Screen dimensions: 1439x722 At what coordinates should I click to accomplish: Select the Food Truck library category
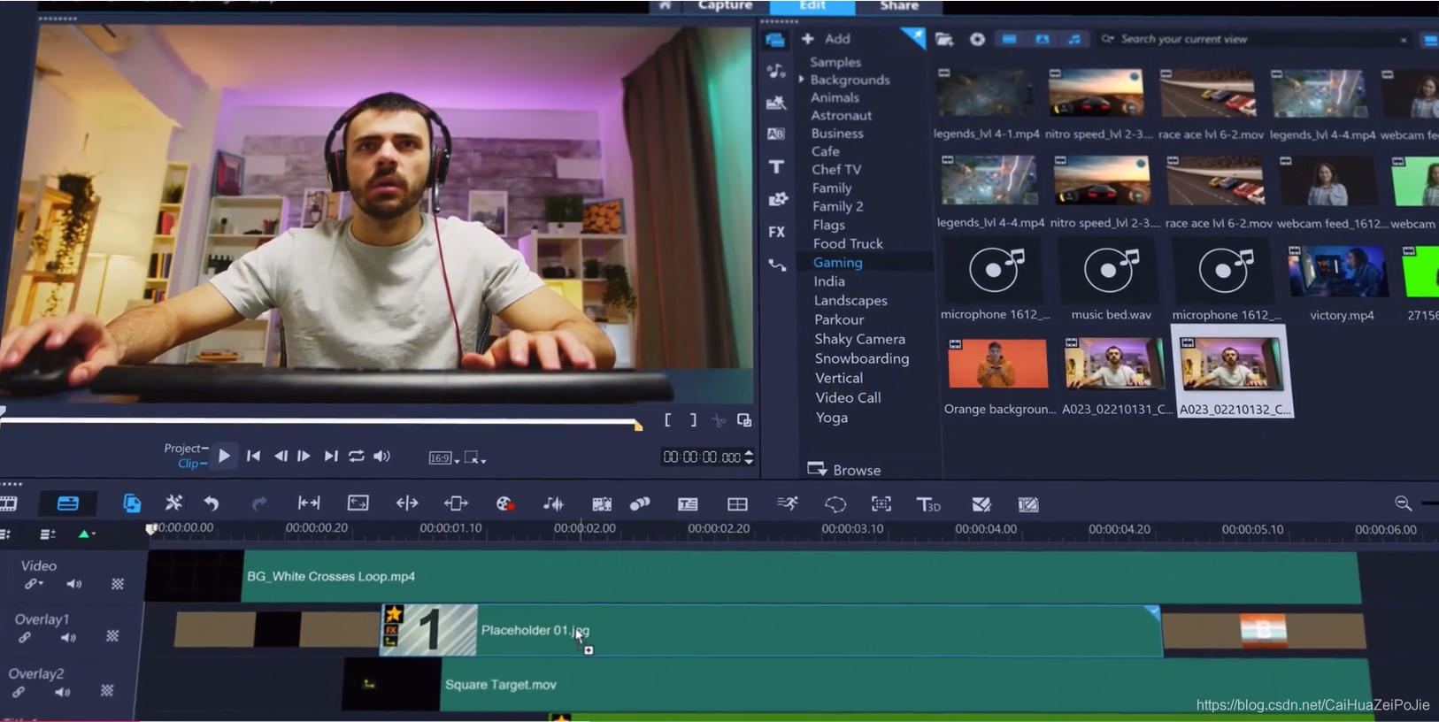pyautogui.click(x=848, y=243)
